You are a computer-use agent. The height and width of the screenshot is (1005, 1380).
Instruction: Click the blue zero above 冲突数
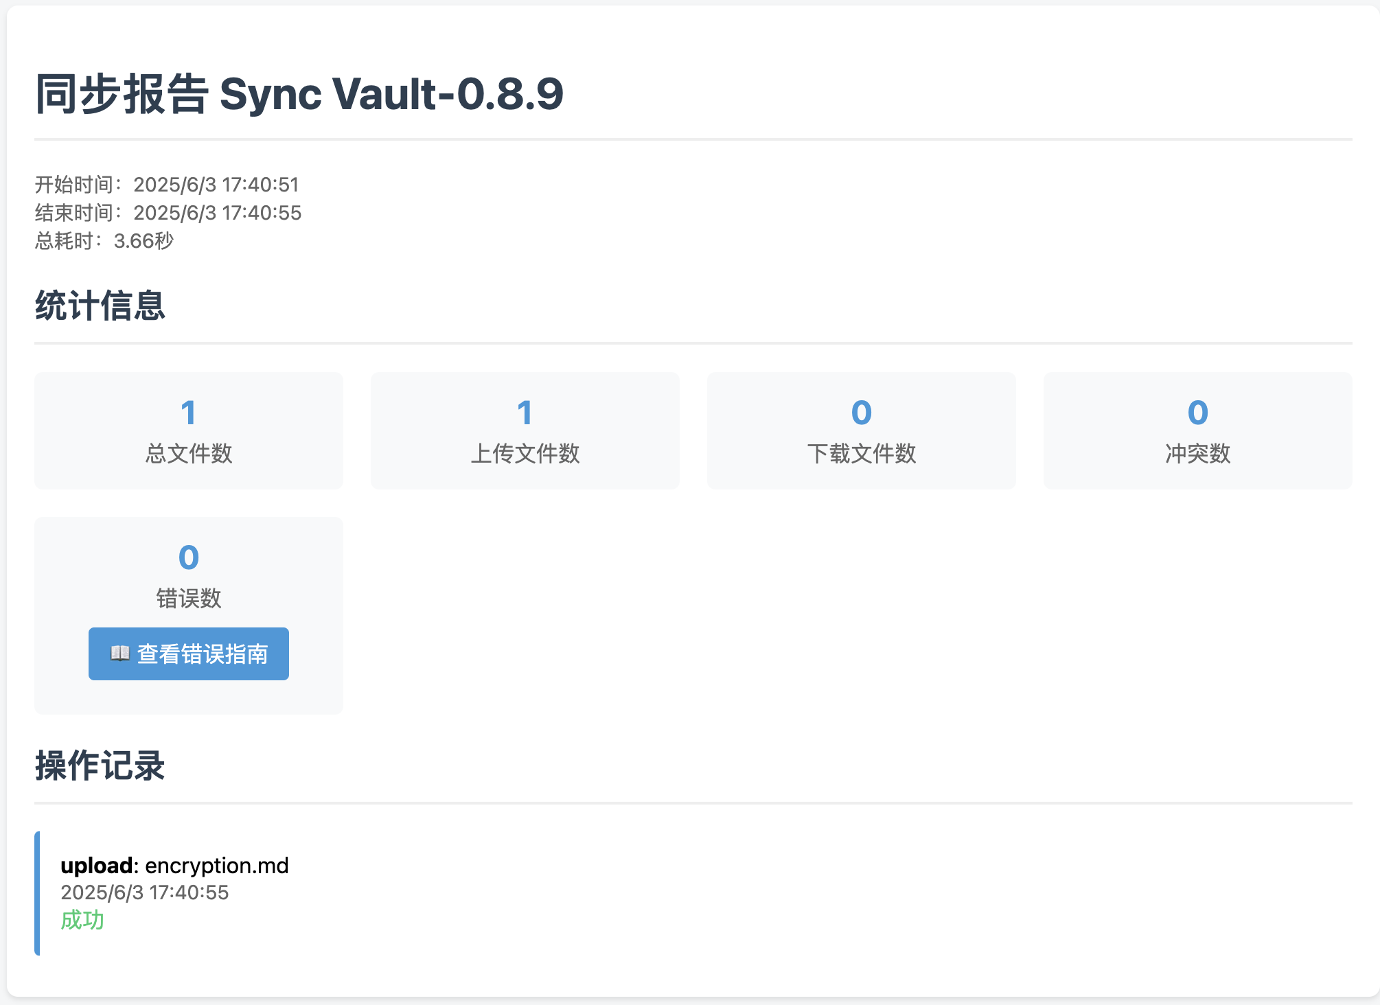(1197, 413)
